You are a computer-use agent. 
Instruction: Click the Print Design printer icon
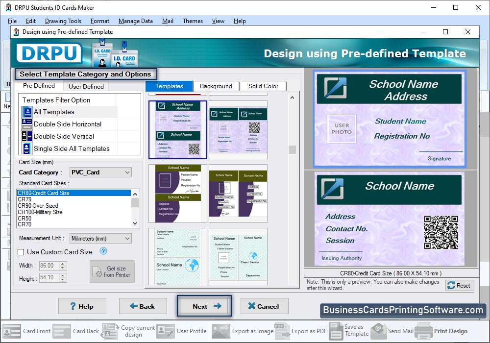[424, 331]
